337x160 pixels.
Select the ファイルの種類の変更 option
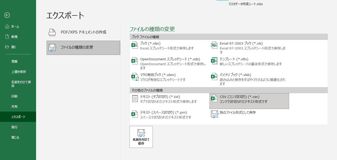click(83, 48)
